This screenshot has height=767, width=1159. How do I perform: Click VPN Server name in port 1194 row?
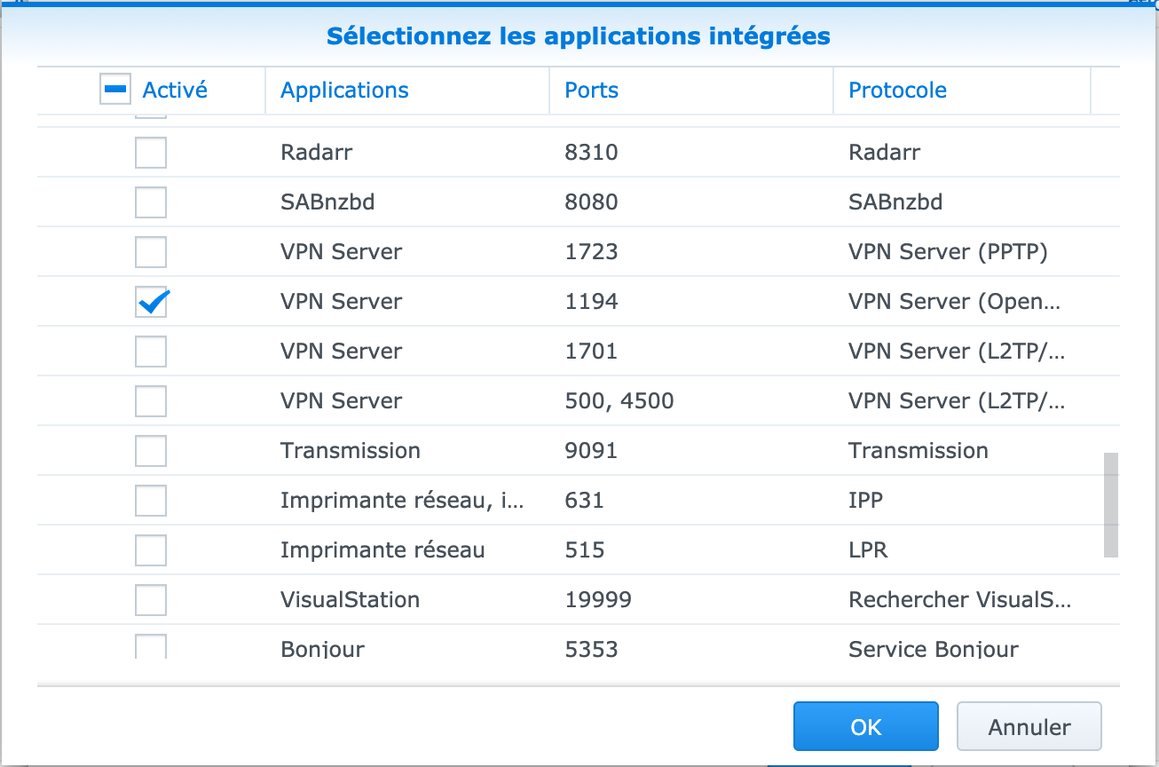341,302
